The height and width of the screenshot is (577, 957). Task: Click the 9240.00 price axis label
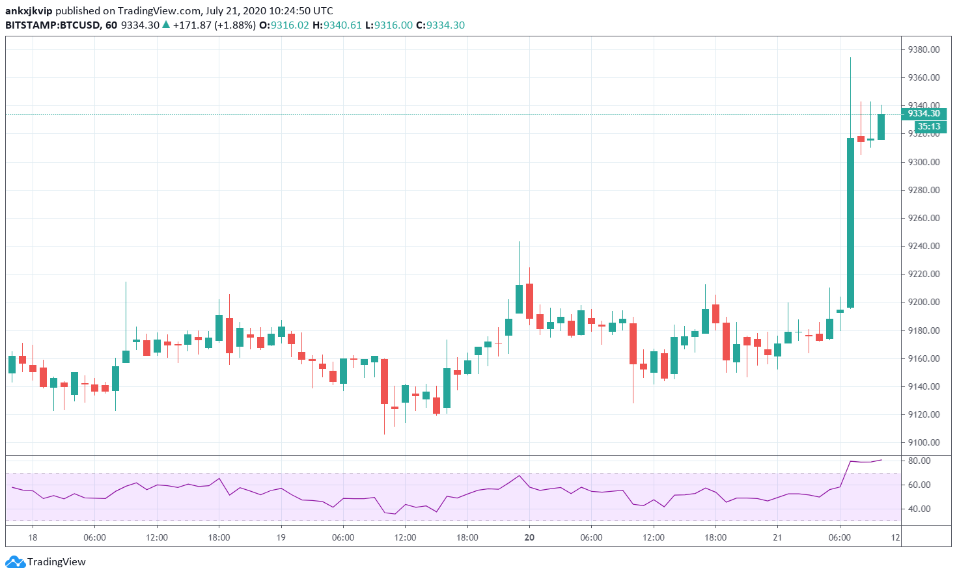(x=923, y=246)
